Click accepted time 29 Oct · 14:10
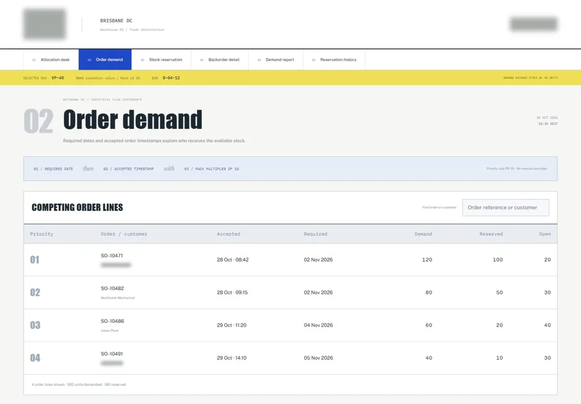The height and width of the screenshot is (404, 581). (232, 357)
